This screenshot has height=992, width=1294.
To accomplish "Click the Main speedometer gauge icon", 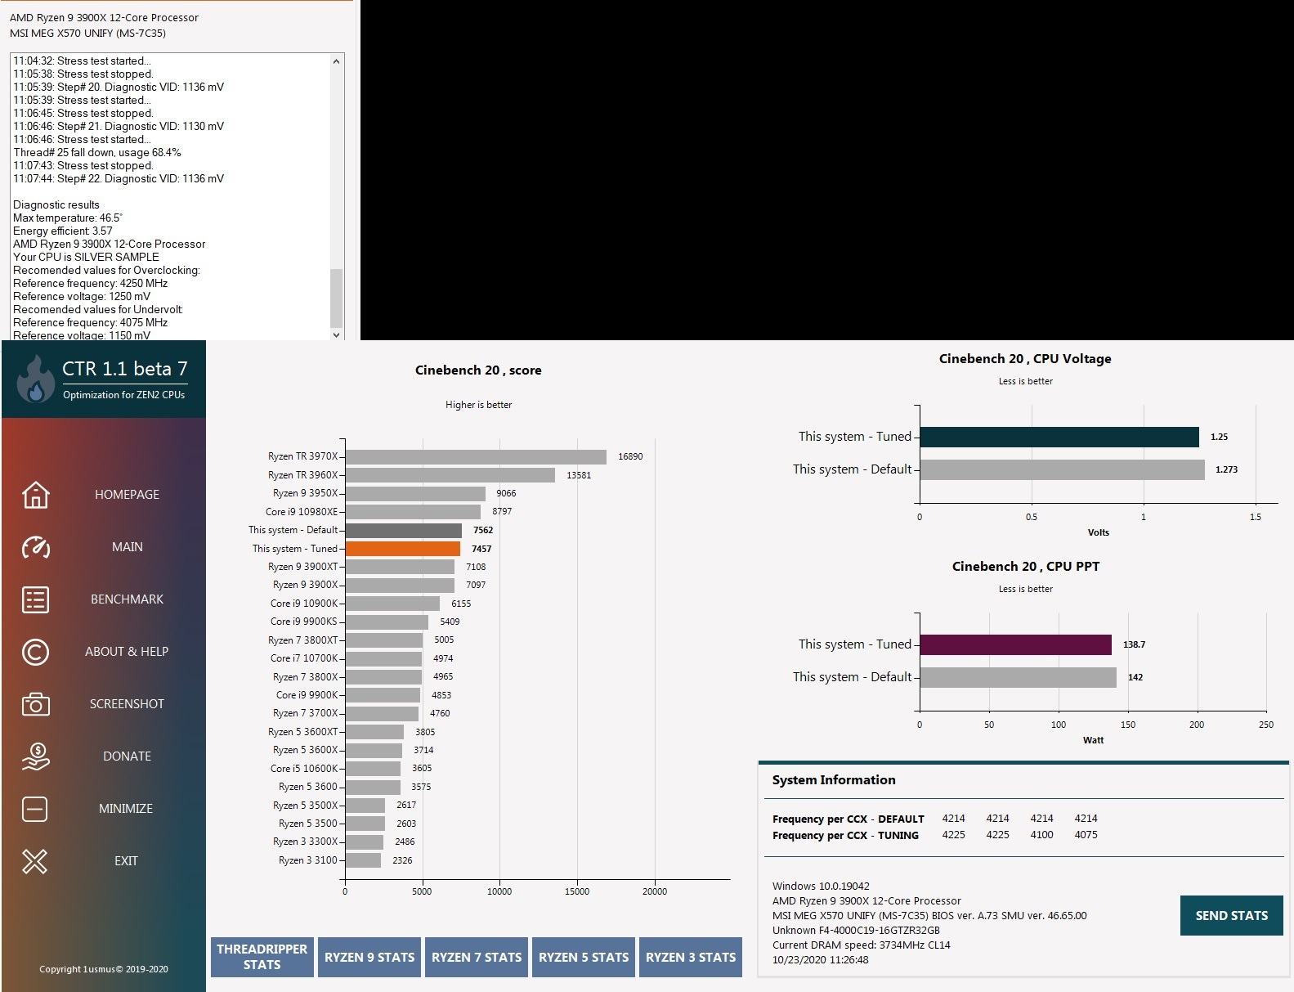I will [35, 547].
